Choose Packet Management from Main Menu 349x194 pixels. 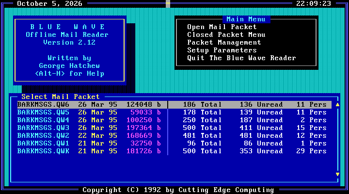224,43
